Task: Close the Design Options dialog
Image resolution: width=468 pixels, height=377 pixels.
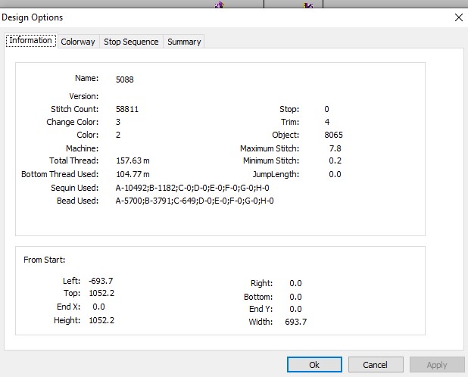Action: [x=459, y=17]
